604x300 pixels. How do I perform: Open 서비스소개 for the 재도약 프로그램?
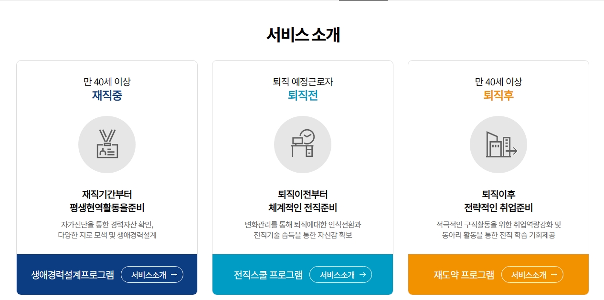(532, 274)
